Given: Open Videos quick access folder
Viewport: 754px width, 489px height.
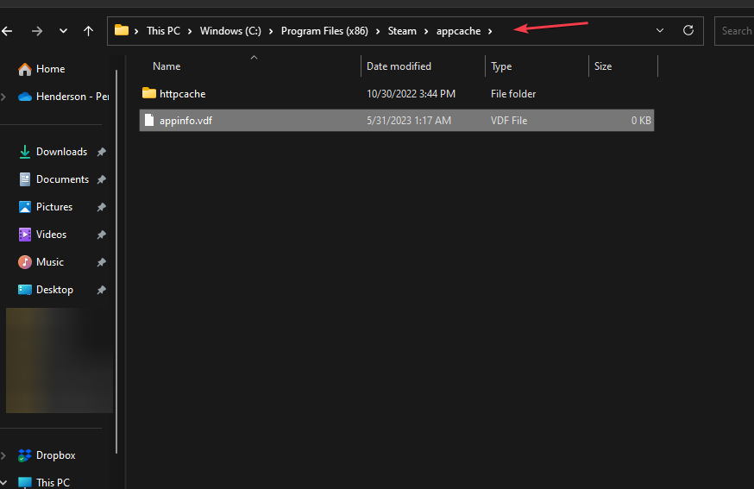Looking at the screenshot, I should point(51,235).
